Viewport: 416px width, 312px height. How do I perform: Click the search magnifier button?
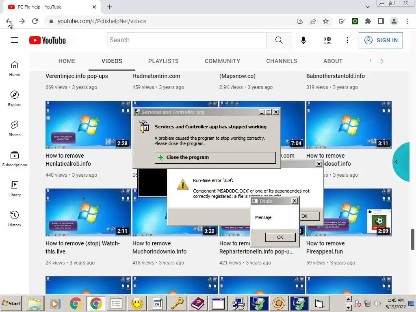279,40
